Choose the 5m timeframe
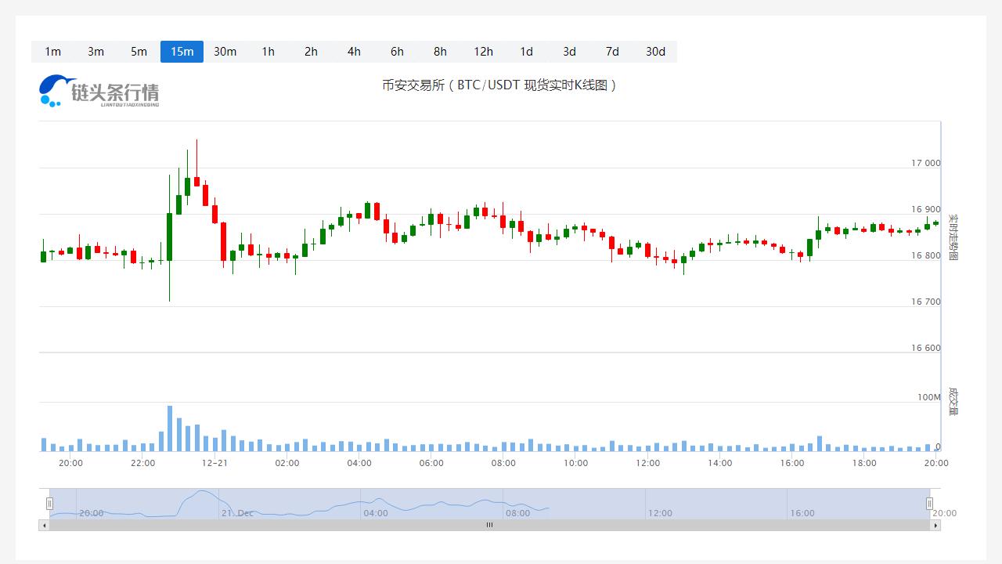 (139, 52)
